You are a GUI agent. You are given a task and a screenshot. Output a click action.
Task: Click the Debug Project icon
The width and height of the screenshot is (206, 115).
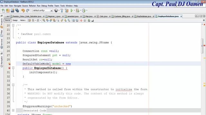coord(78,11)
